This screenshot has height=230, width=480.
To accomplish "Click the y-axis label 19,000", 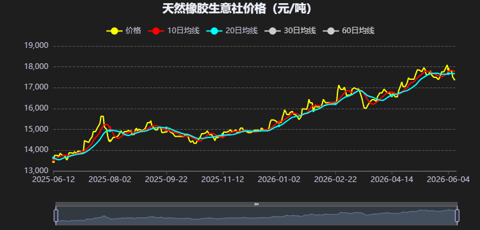I will [36, 46].
